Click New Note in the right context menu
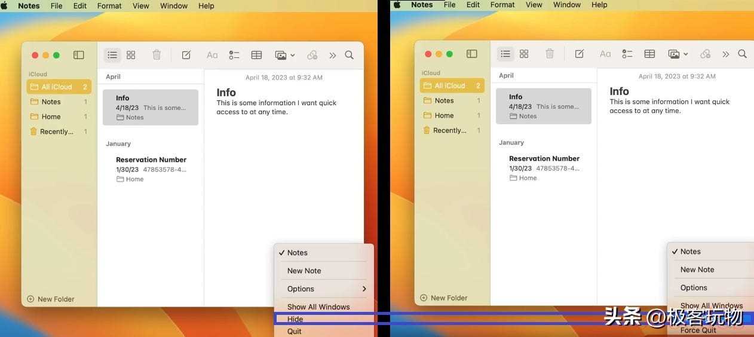This screenshot has height=337, width=754. 697,269
